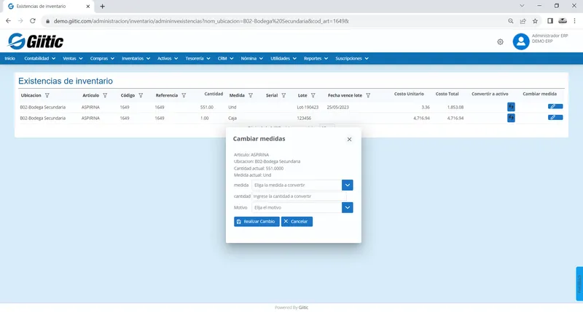This screenshot has width=583, height=312.
Task: Click Costo Total column header
Action: pos(447,94)
